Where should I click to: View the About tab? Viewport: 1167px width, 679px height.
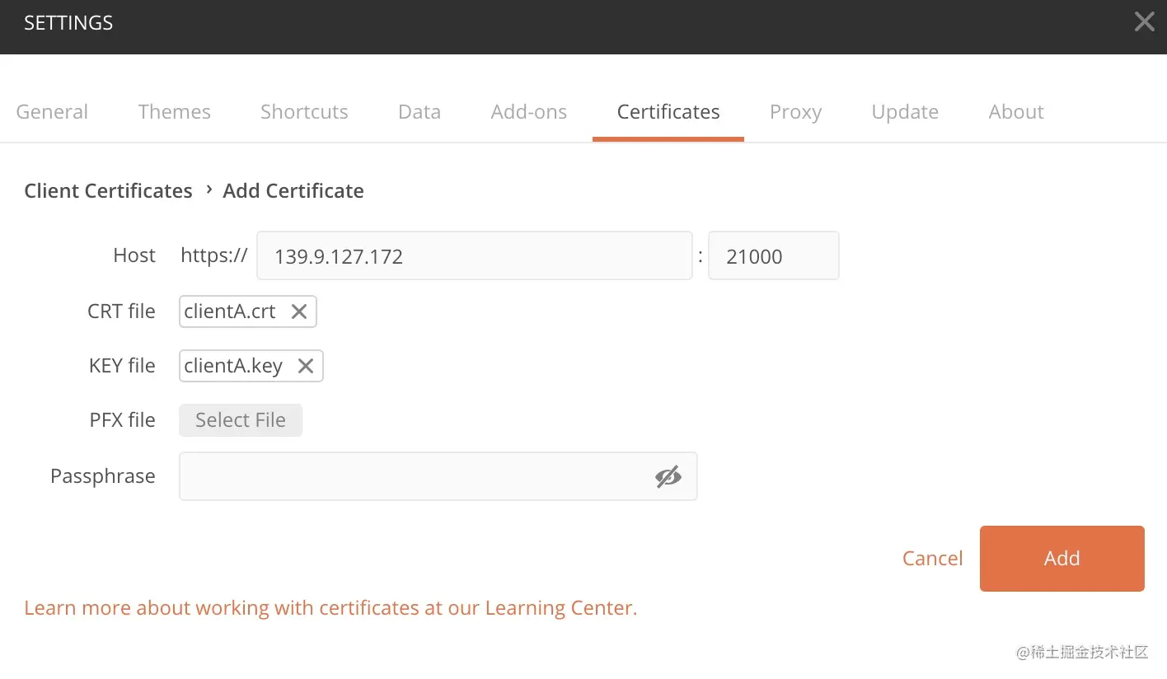pos(1016,111)
